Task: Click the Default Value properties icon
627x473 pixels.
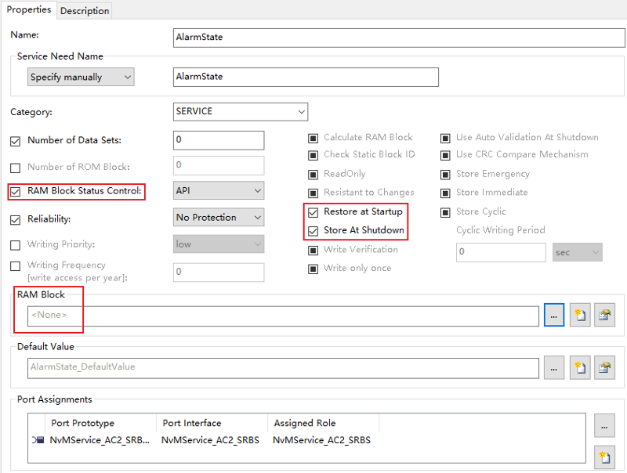Action: click(604, 367)
